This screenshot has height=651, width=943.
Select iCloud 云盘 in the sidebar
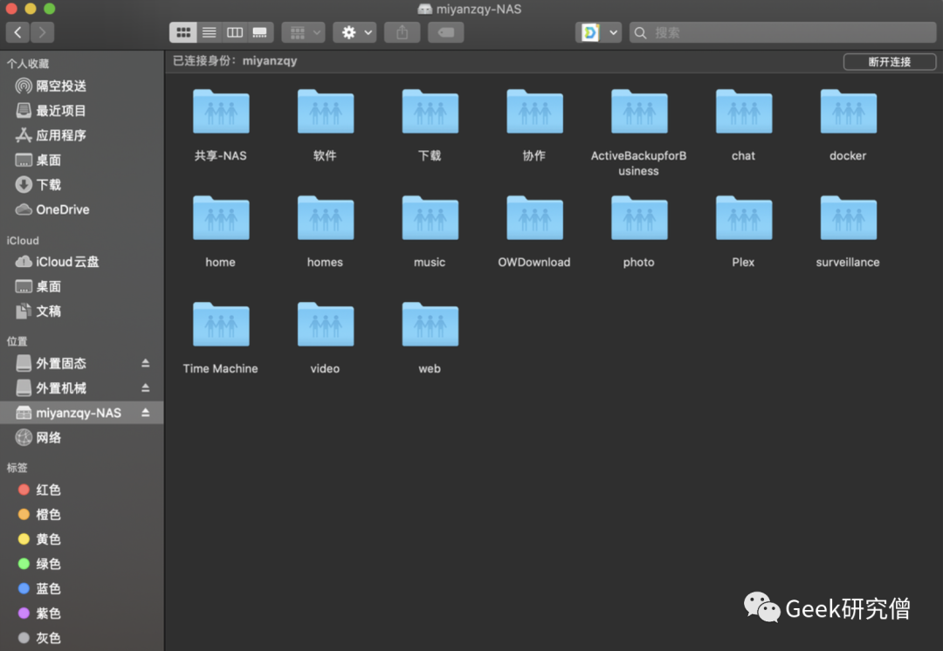67,262
